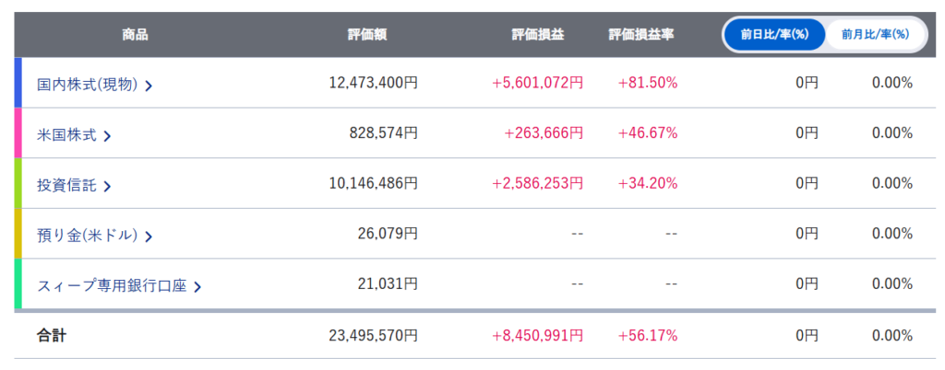
Task: Switch to 前月比/率(%) view
Action: tap(874, 35)
